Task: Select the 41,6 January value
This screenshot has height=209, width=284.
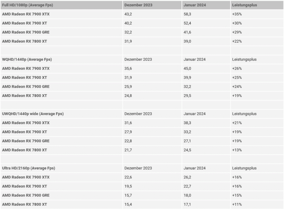Action: (188, 32)
